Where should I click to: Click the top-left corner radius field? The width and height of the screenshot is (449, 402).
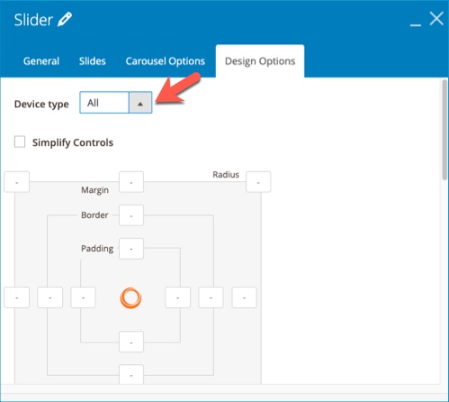click(17, 182)
